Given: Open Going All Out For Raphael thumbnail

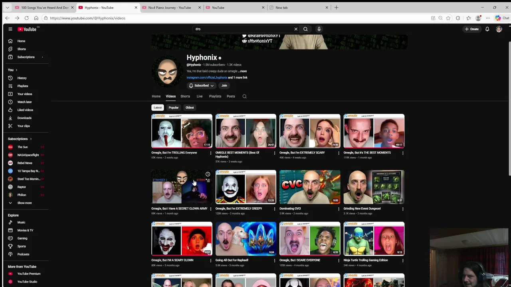Looking at the screenshot, I should point(246,239).
